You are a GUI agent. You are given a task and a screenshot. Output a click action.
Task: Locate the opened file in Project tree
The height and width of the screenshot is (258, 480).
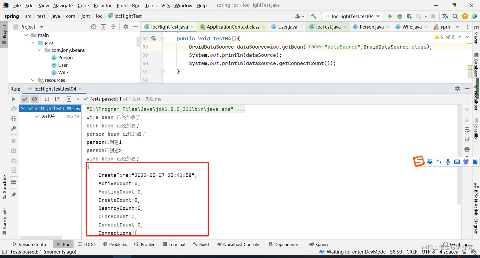[x=94, y=27]
